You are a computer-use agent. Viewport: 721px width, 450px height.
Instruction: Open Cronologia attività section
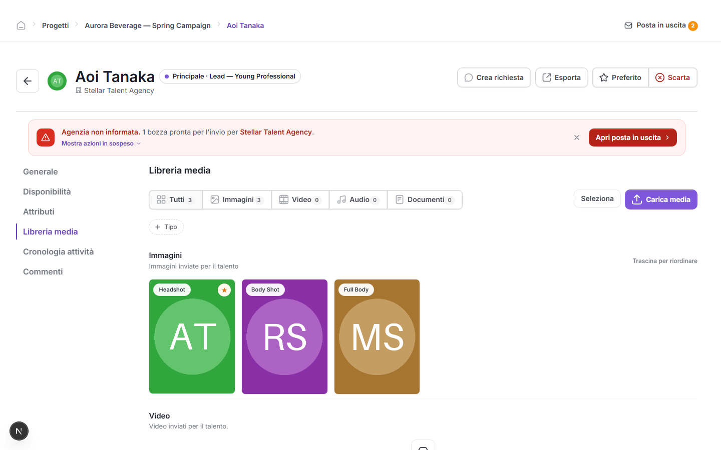pos(58,251)
